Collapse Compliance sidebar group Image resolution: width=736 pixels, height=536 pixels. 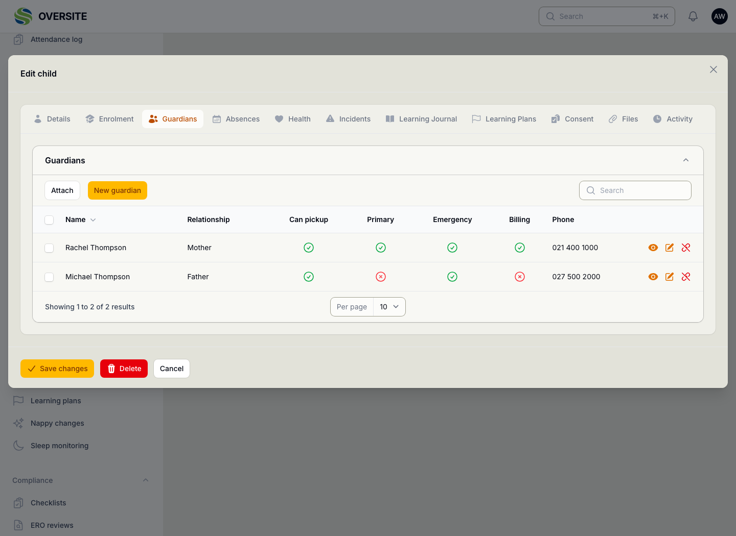coord(146,480)
